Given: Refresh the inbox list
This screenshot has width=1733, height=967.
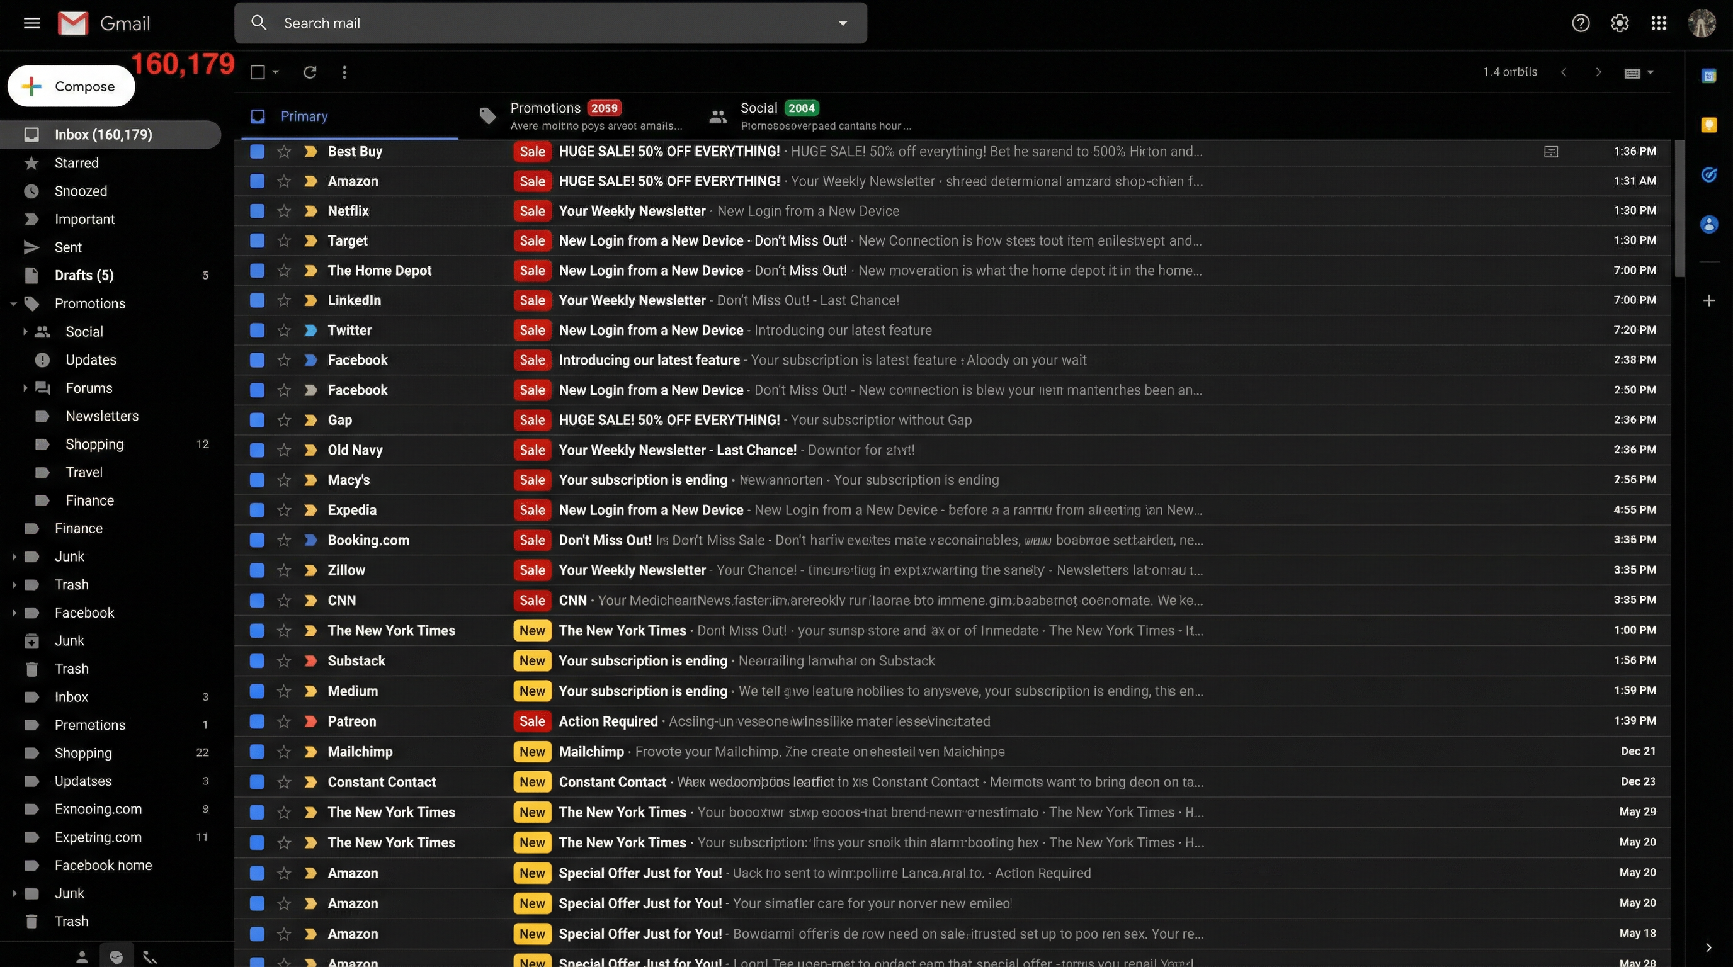Looking at the screenshot, I should tap(310, 72).
